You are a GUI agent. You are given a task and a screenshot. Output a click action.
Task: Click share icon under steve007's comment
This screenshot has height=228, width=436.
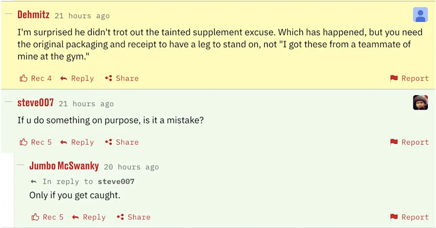(x=109, y=142)
